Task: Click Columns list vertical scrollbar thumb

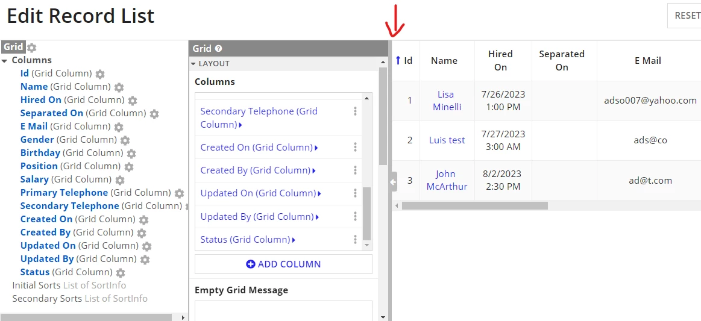Action: 366,213
